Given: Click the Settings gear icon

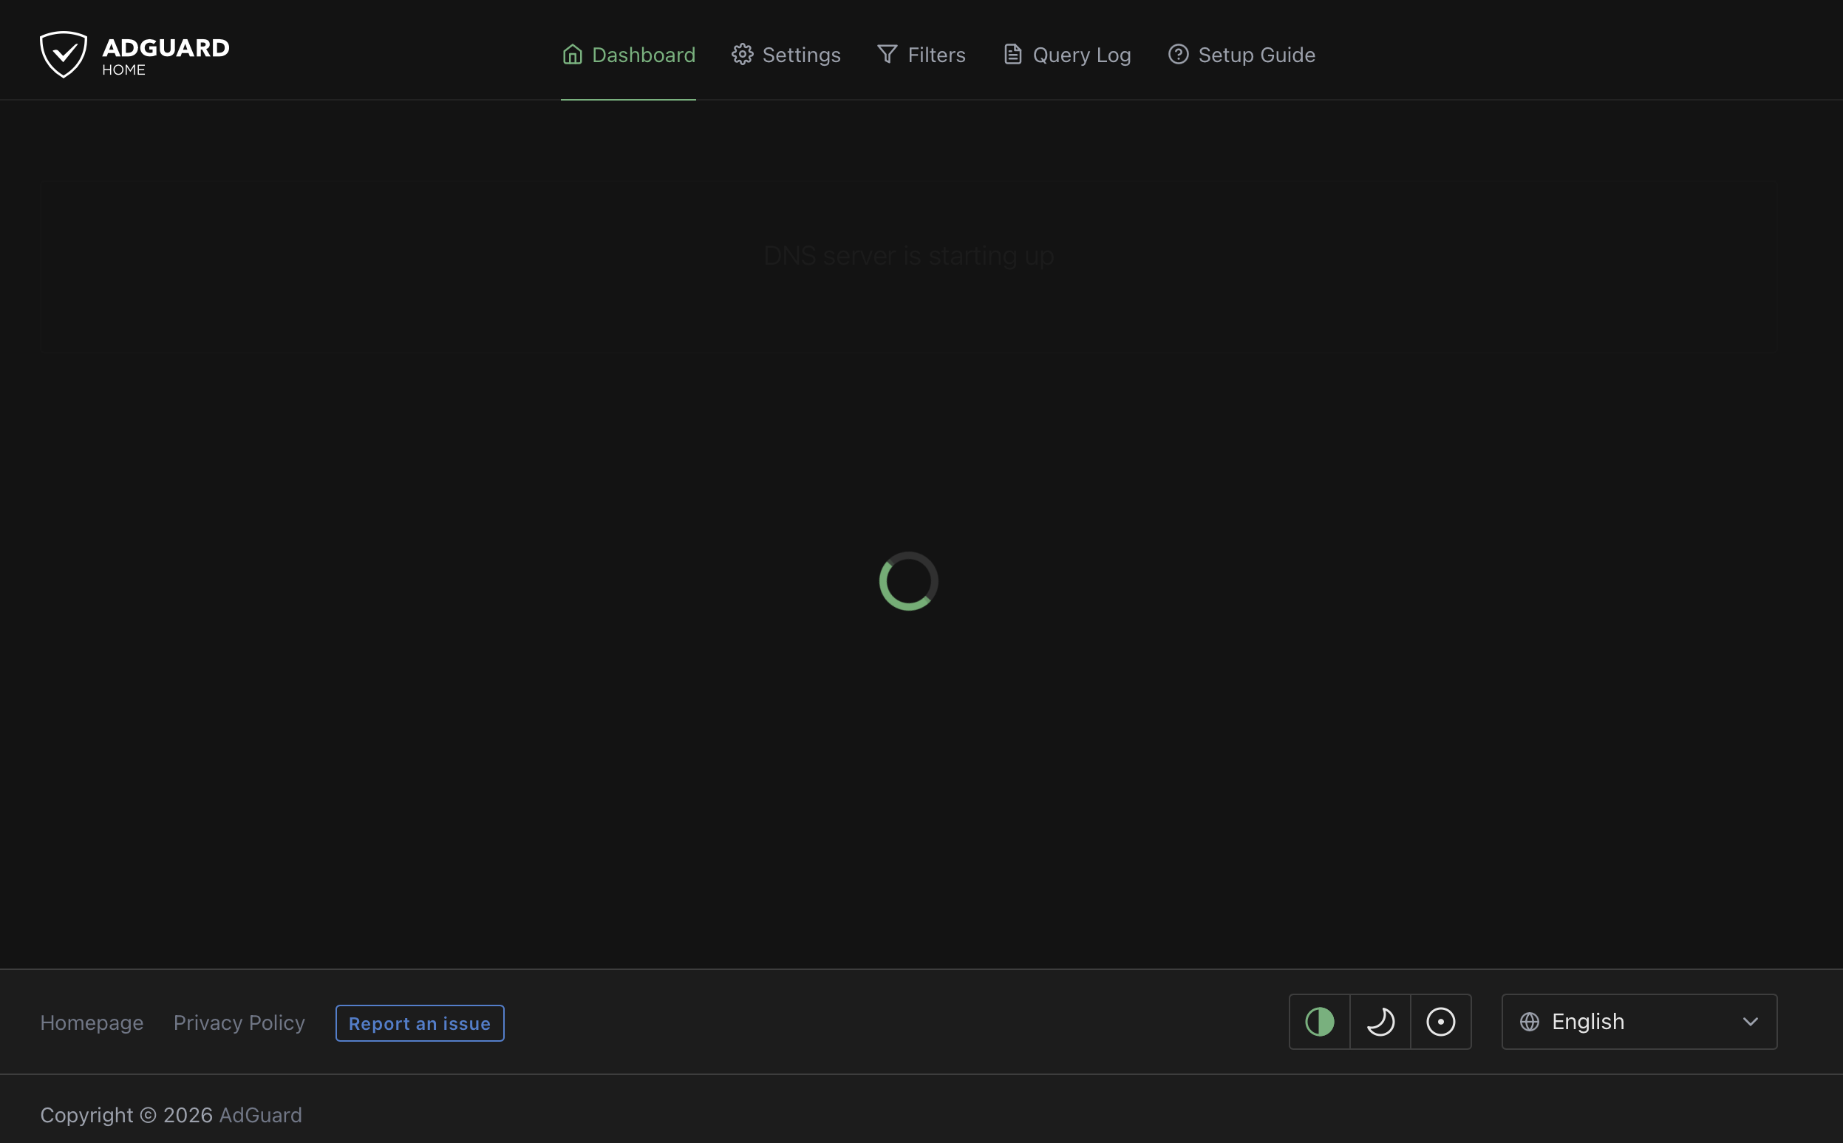Looking at the screenshot, I should point(742,55).
